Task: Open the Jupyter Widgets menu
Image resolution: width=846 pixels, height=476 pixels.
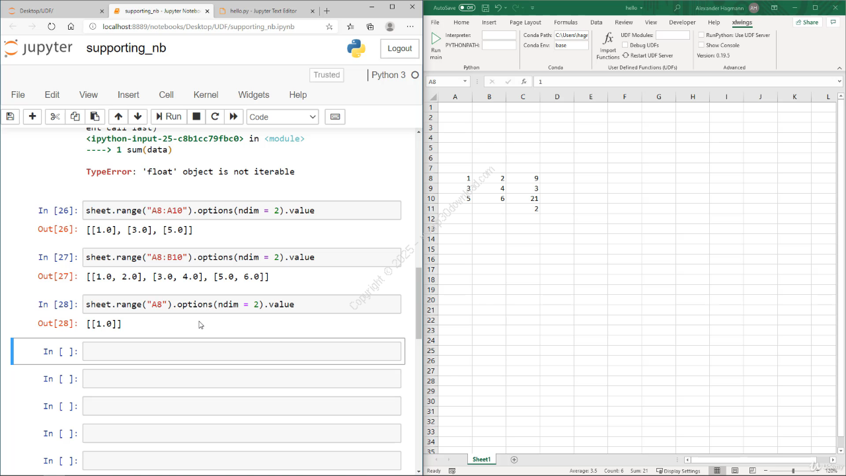Action: (254, 95)
